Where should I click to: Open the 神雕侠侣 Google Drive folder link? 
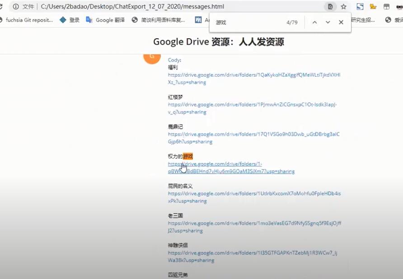click(253, 256)
